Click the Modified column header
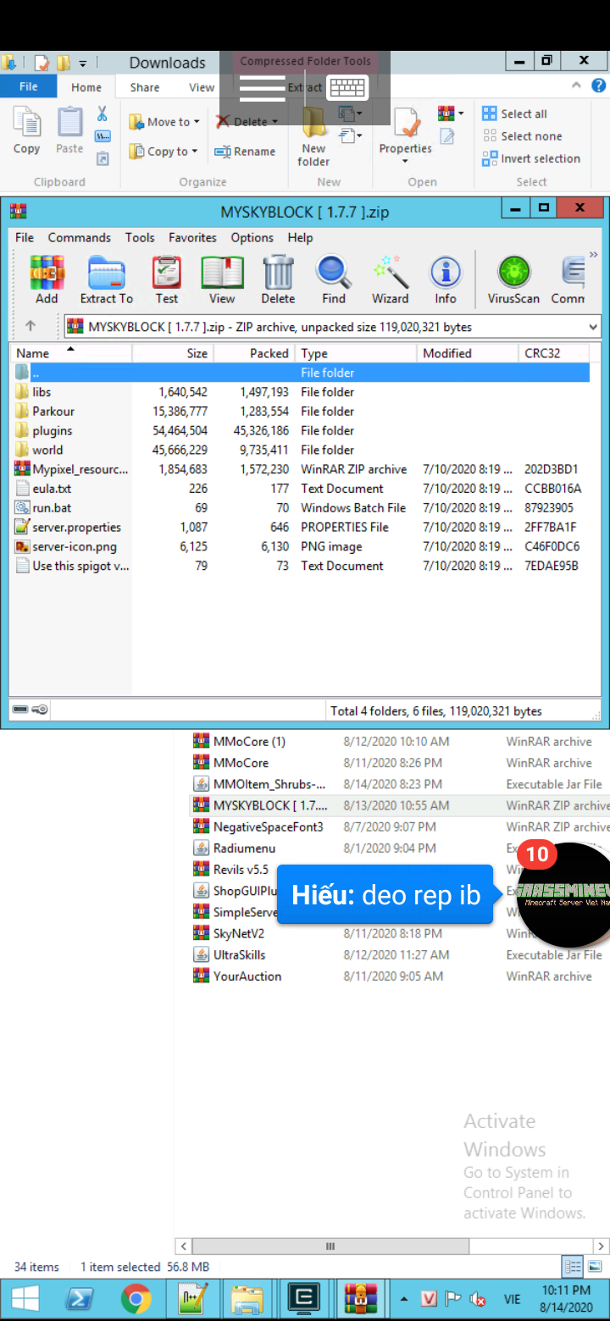 [x=468, y=353]
